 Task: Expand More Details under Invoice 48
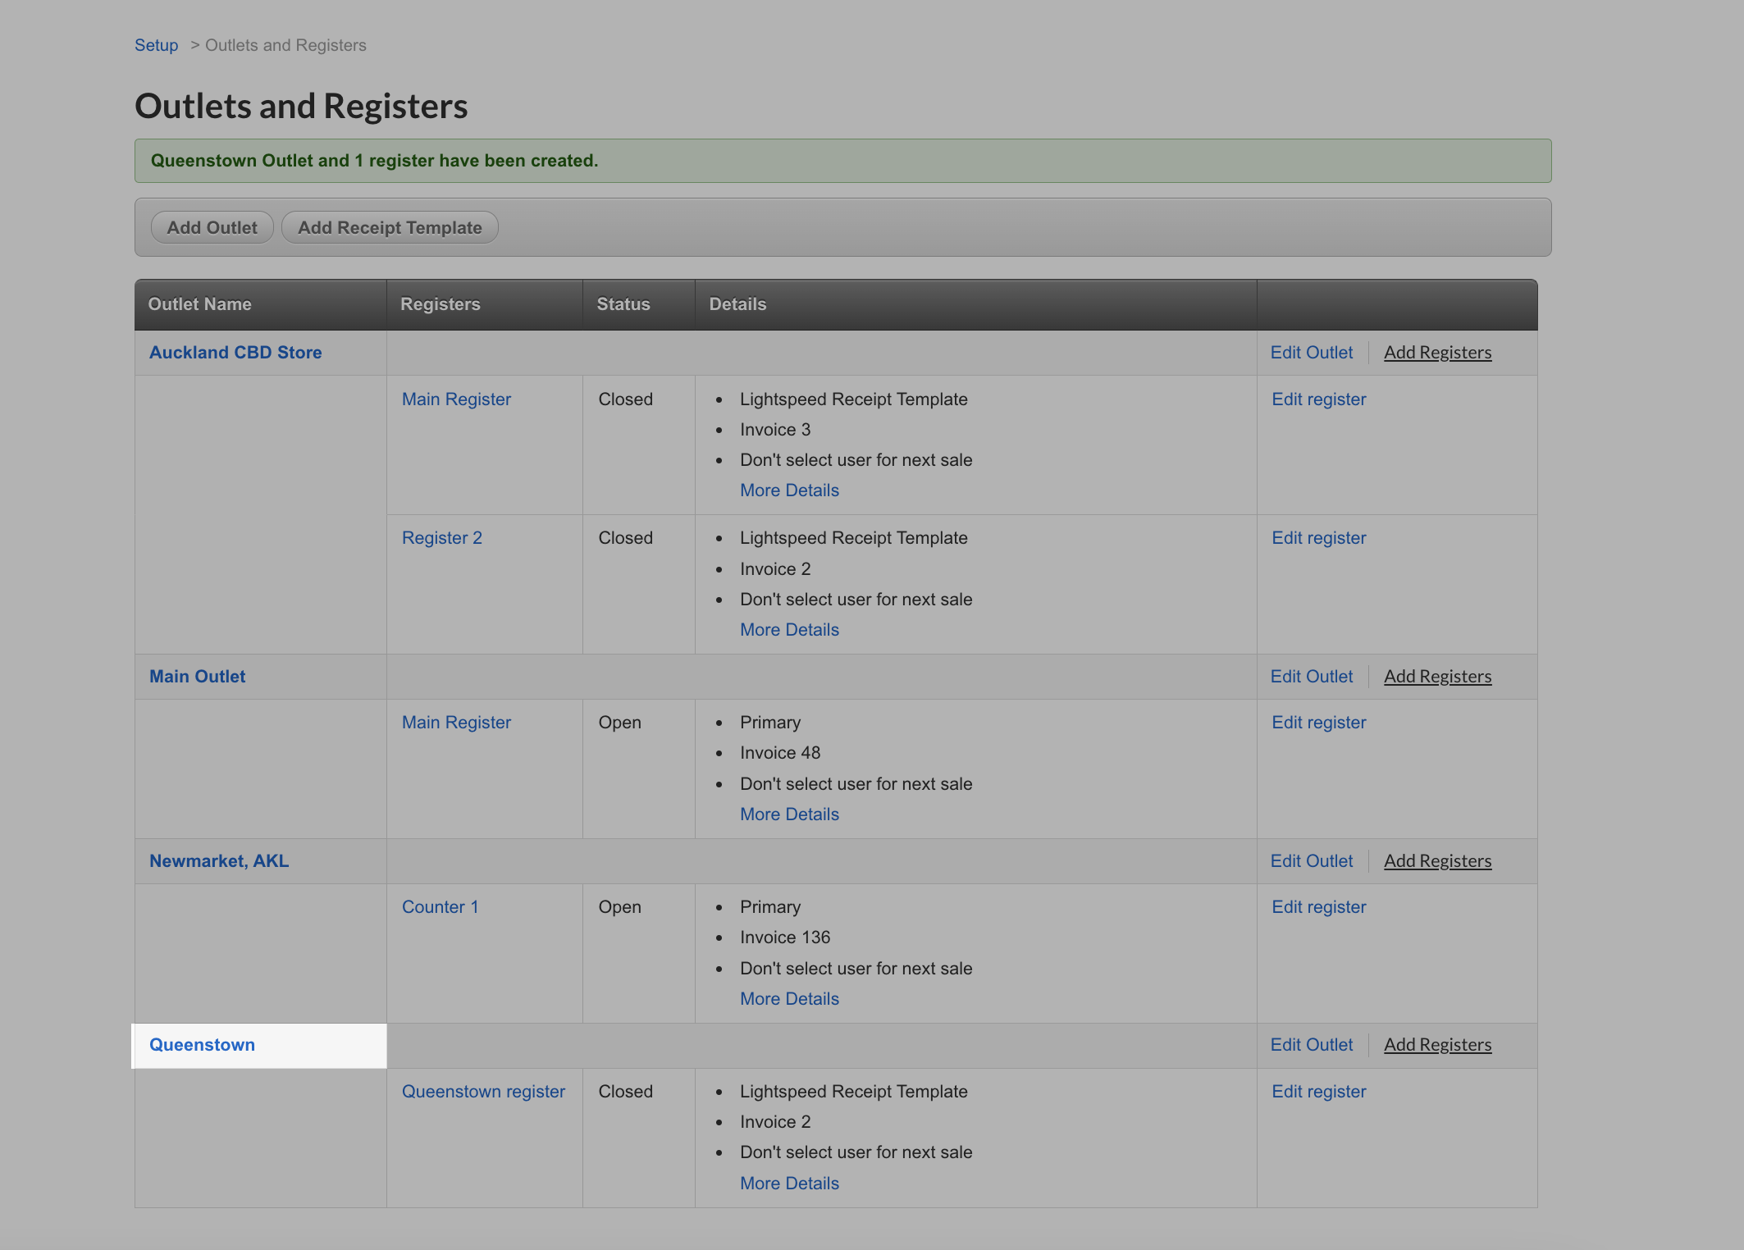(789, 814)
